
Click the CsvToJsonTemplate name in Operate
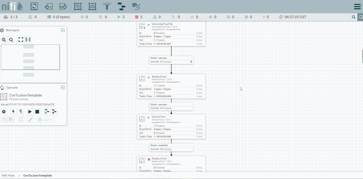click(26, 95)
